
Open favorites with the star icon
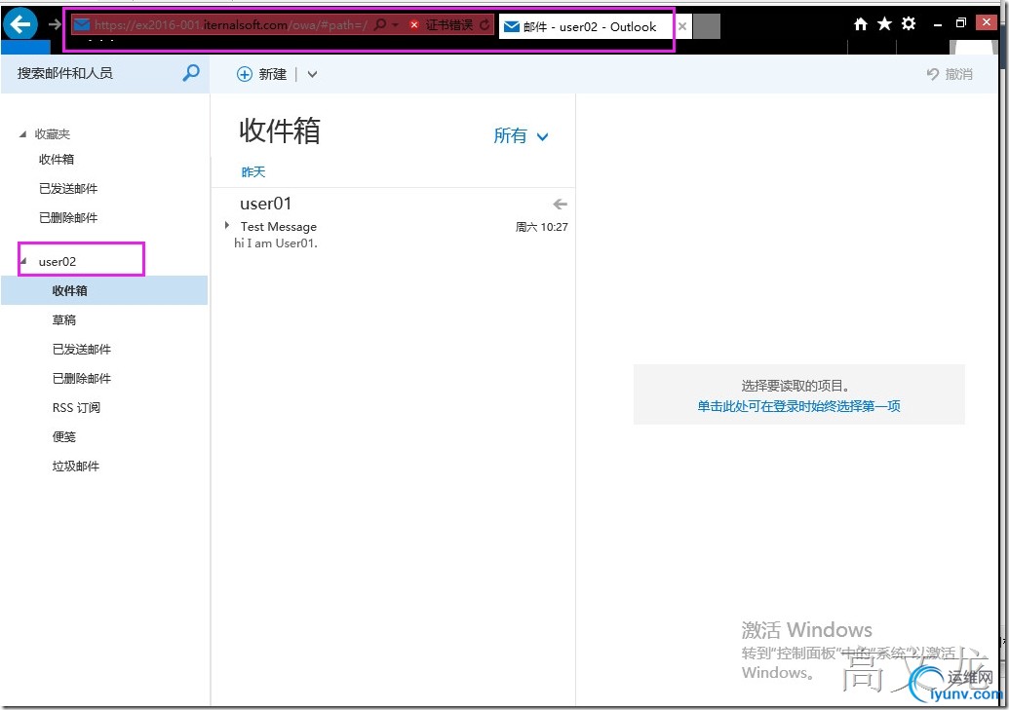tap(885, 24)
